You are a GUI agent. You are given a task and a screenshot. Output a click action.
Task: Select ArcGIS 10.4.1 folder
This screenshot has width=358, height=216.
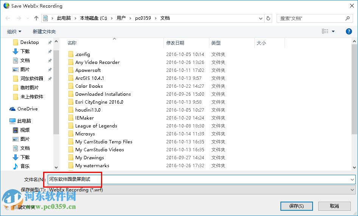click(x=89, y=78)
